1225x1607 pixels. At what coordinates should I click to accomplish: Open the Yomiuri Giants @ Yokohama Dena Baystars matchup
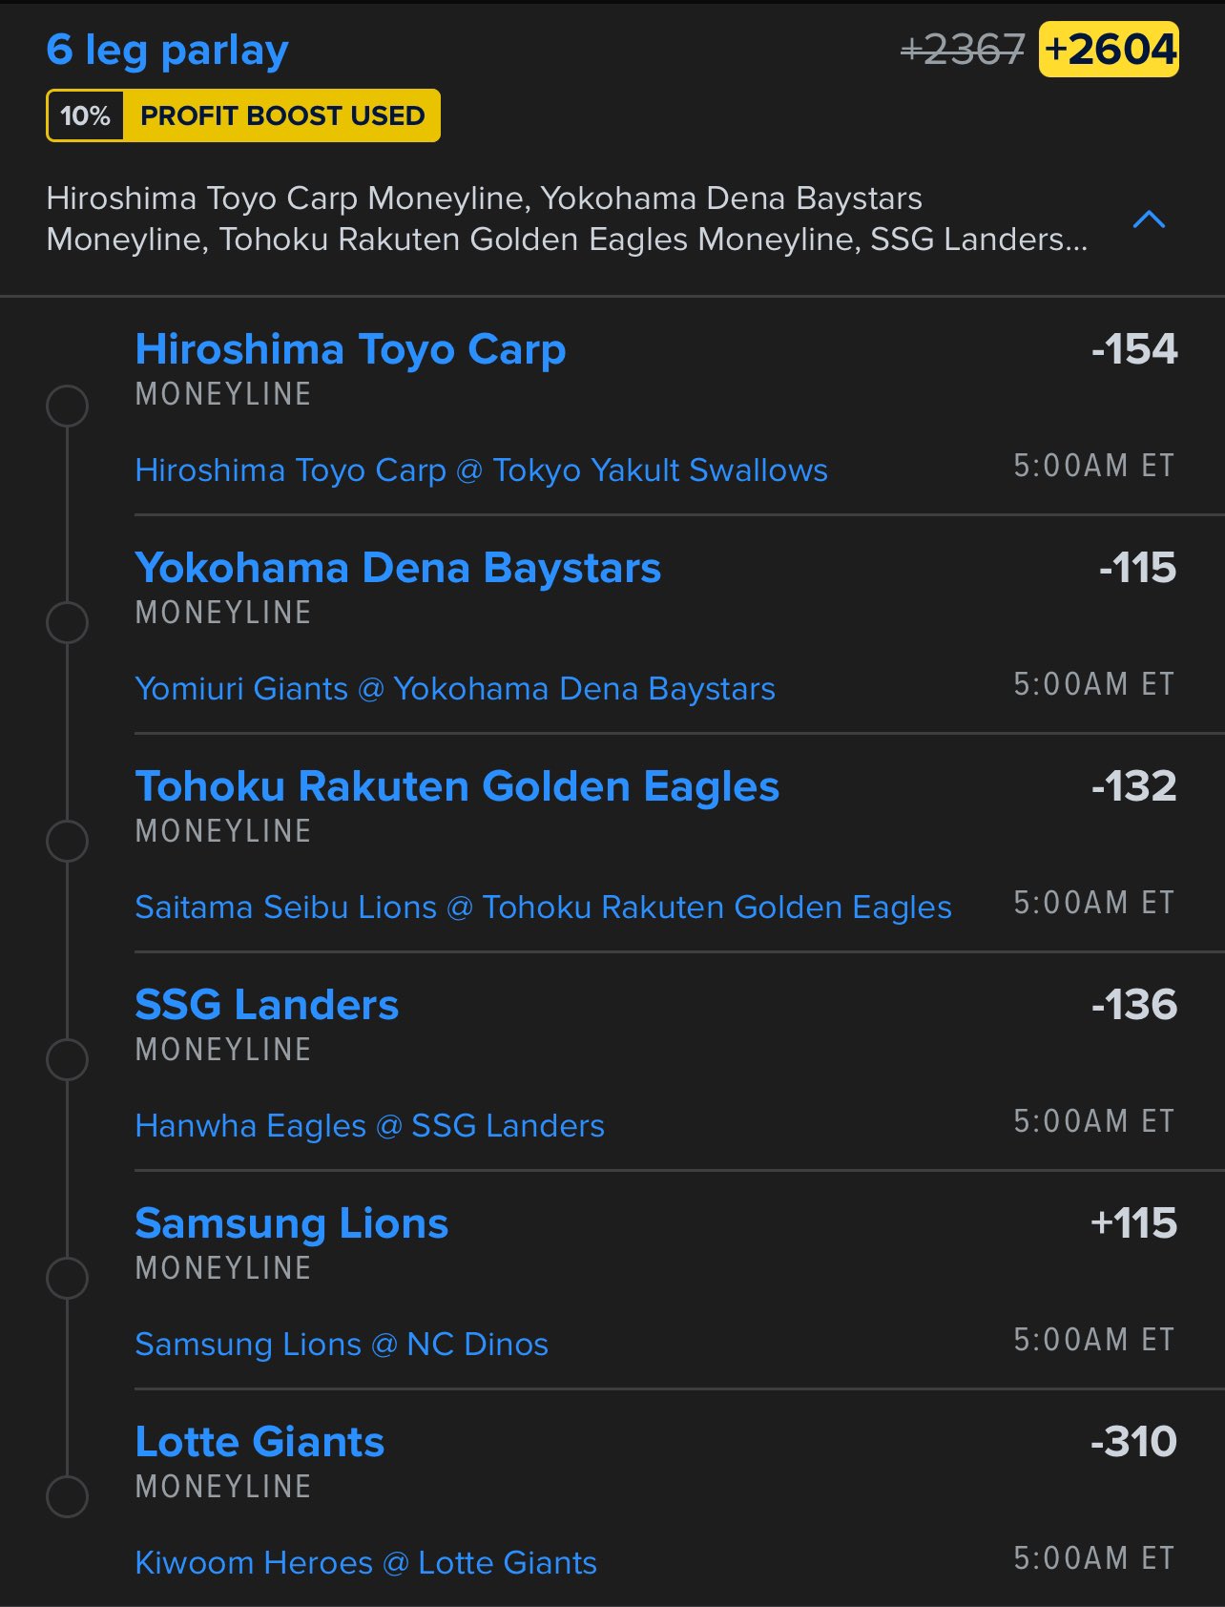click(455, 689)
